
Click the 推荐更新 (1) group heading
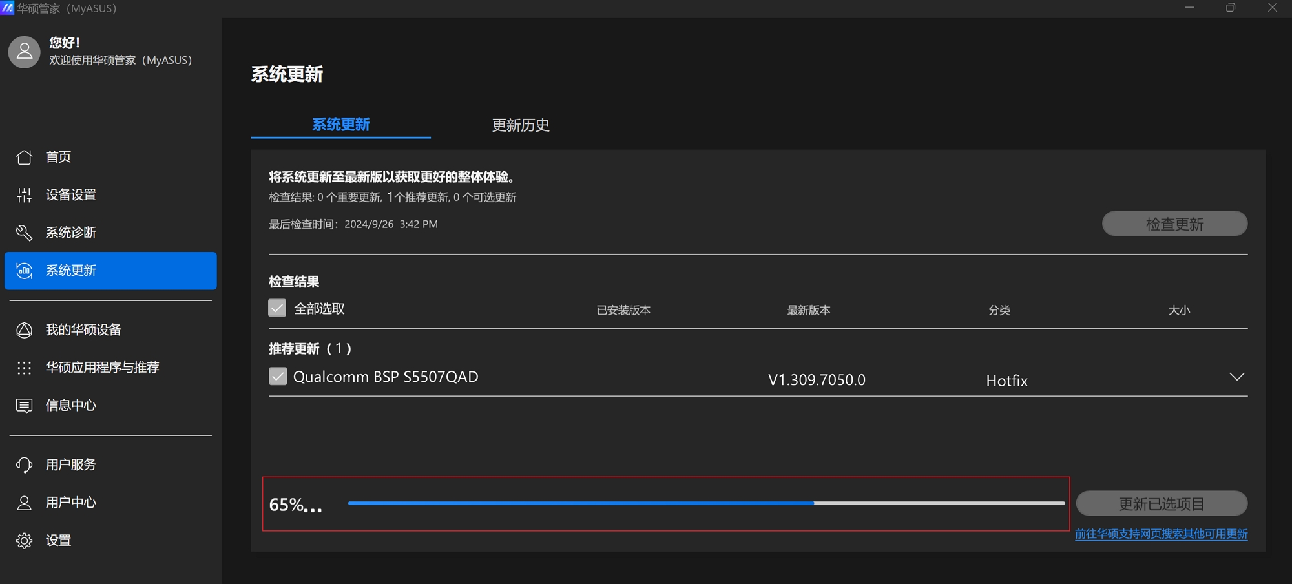pyautogui.click(x=310, y=349)
